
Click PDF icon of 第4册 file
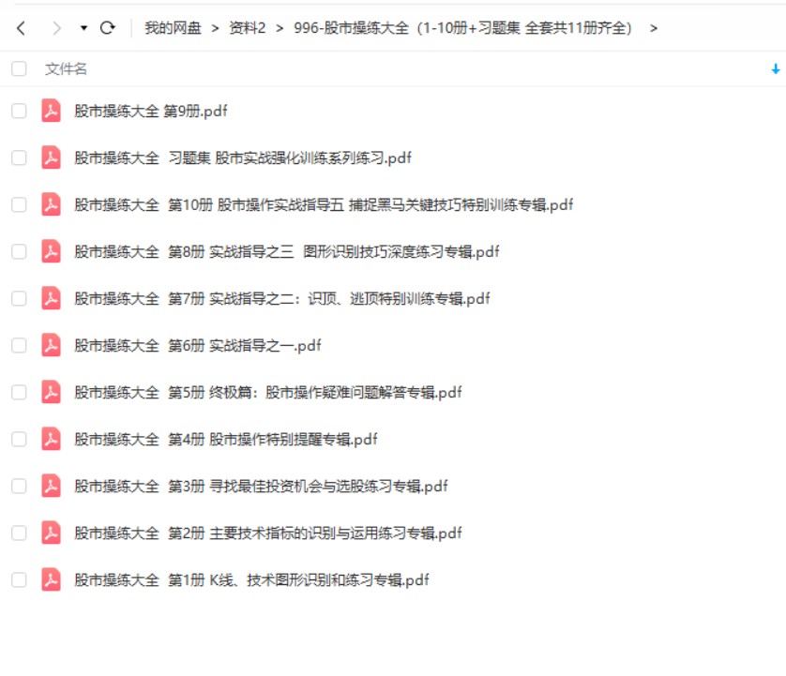pyautogui.click(x=52, y=440)
